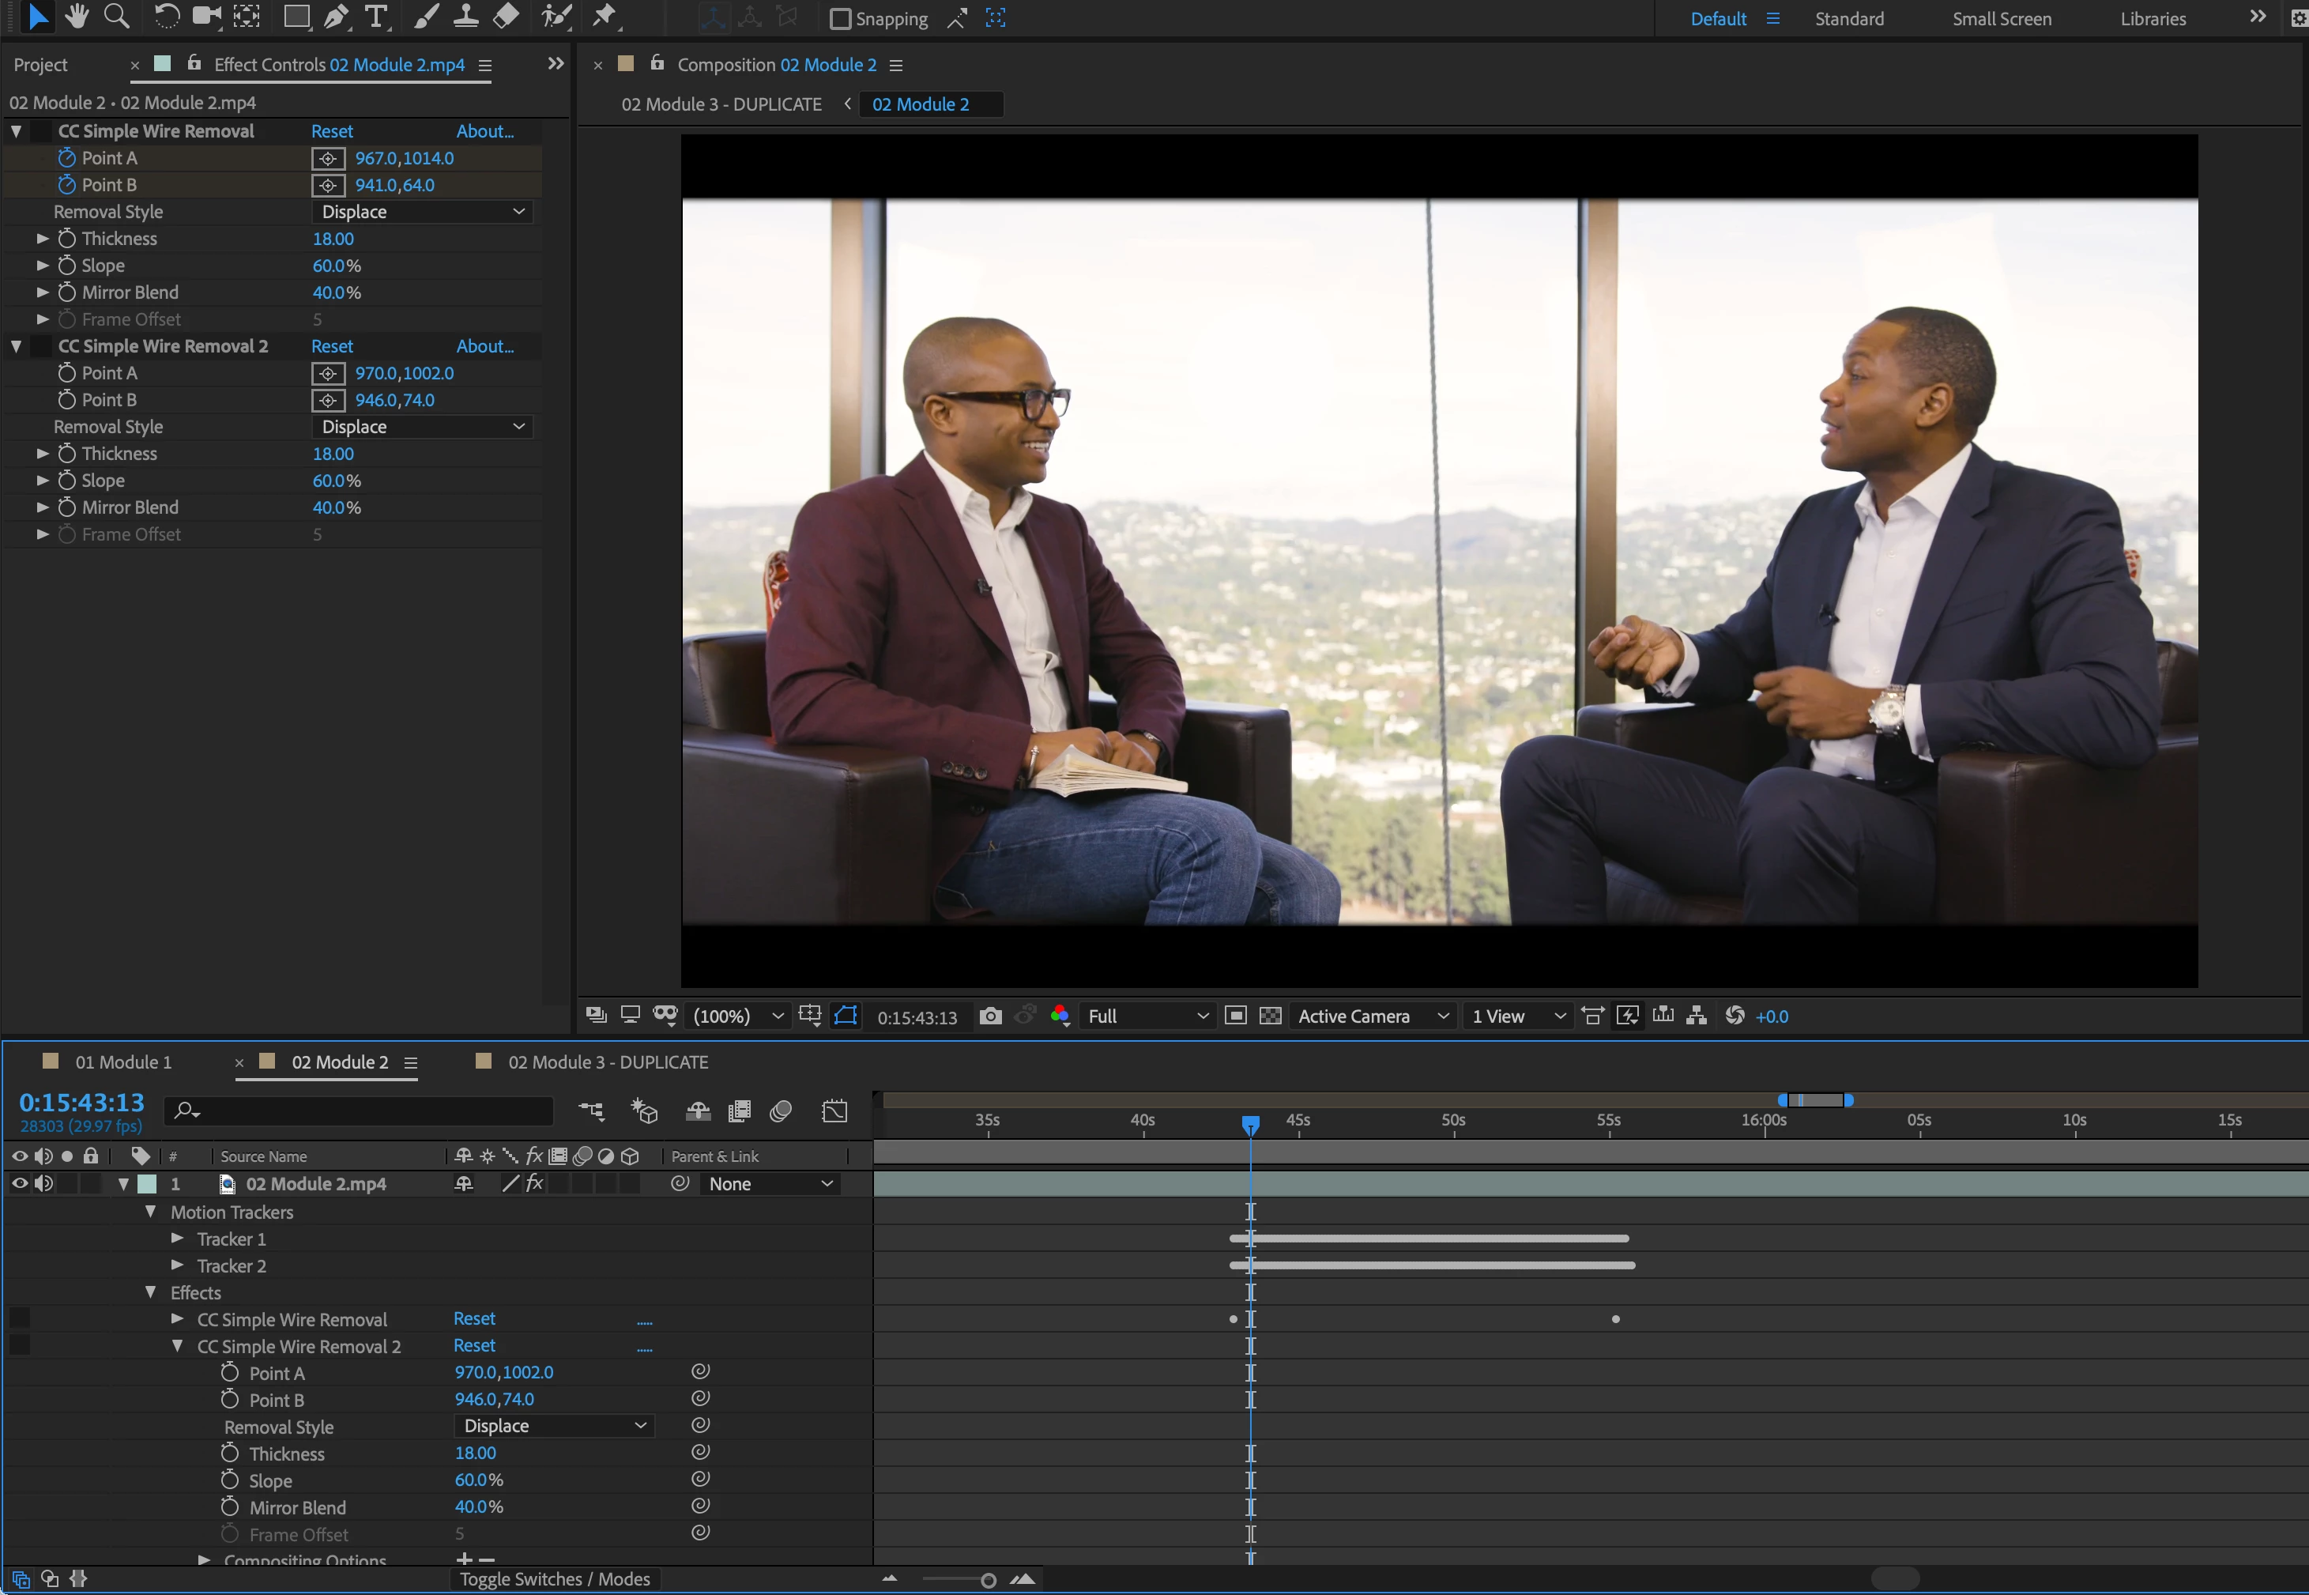Select the Pen tool

(336, 16)
